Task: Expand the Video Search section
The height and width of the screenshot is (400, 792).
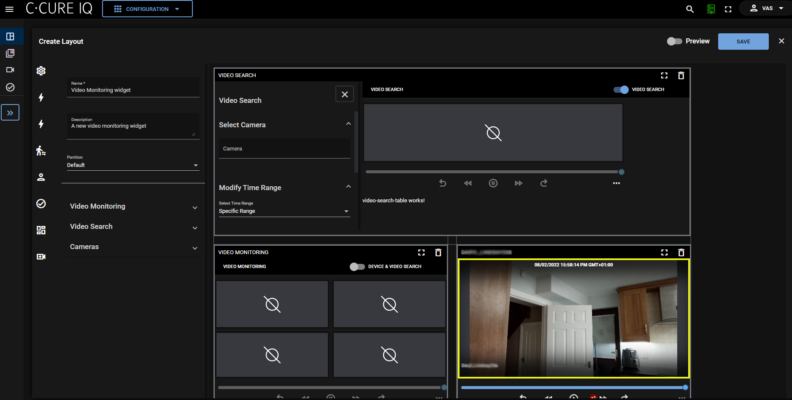Action: pyautogui.click(x=195, y=228)
